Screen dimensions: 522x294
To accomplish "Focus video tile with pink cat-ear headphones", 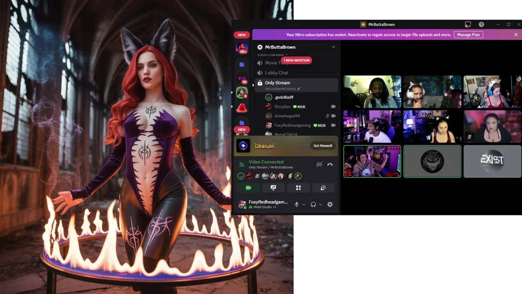I will tap(432, 92).
